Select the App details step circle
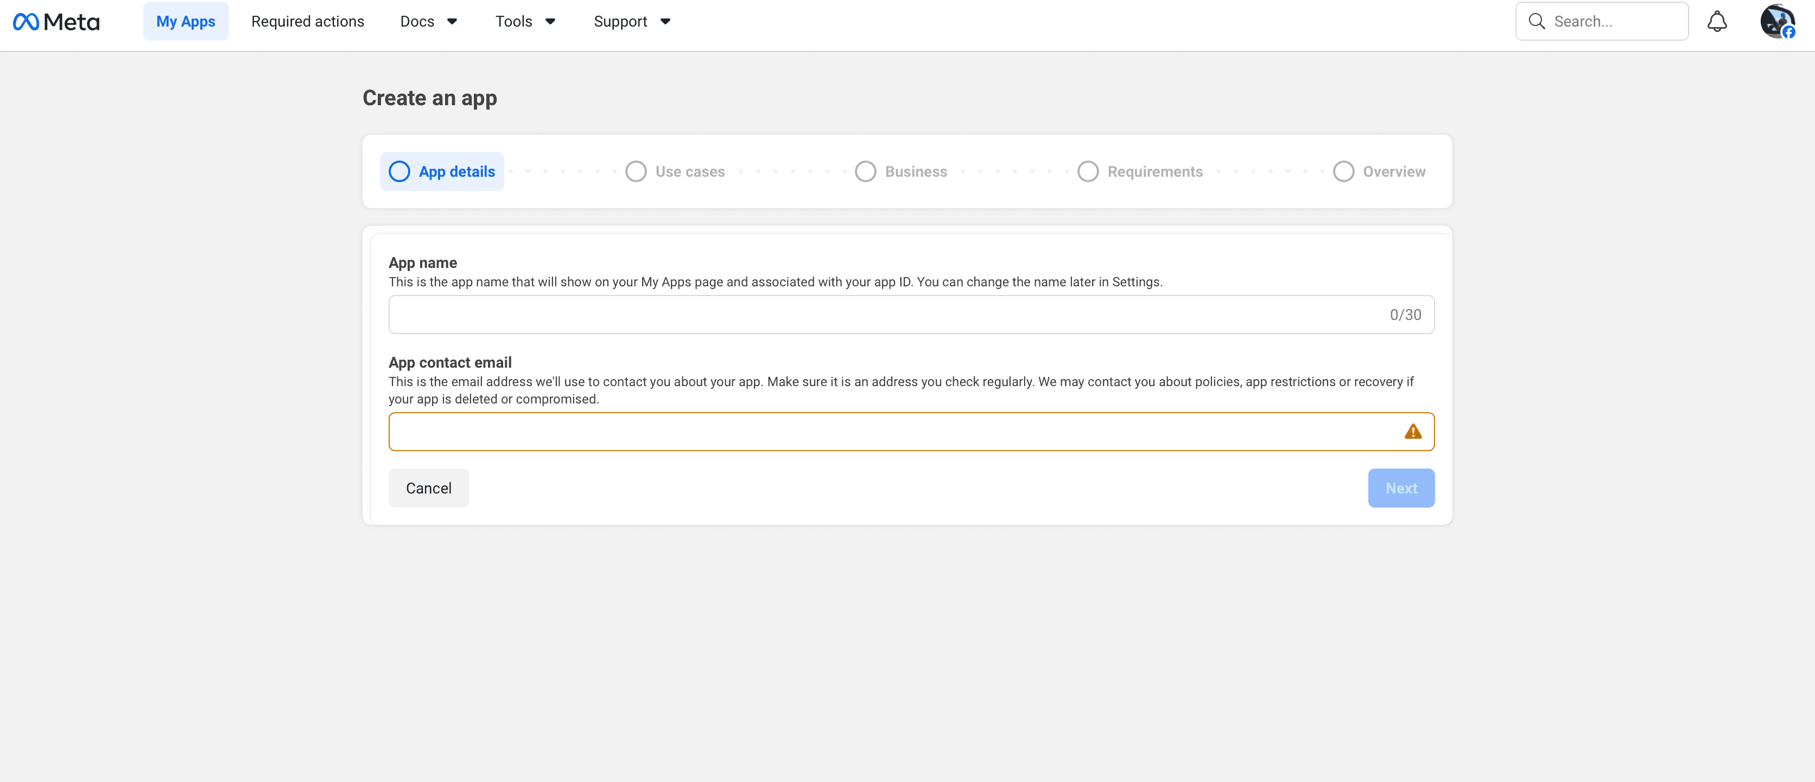 (x=399, y=171)
